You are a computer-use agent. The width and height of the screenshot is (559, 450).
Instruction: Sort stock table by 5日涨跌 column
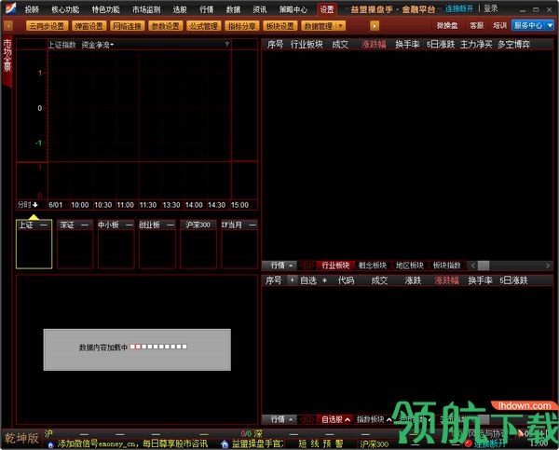pyautogui.click(x=513, y=280)
